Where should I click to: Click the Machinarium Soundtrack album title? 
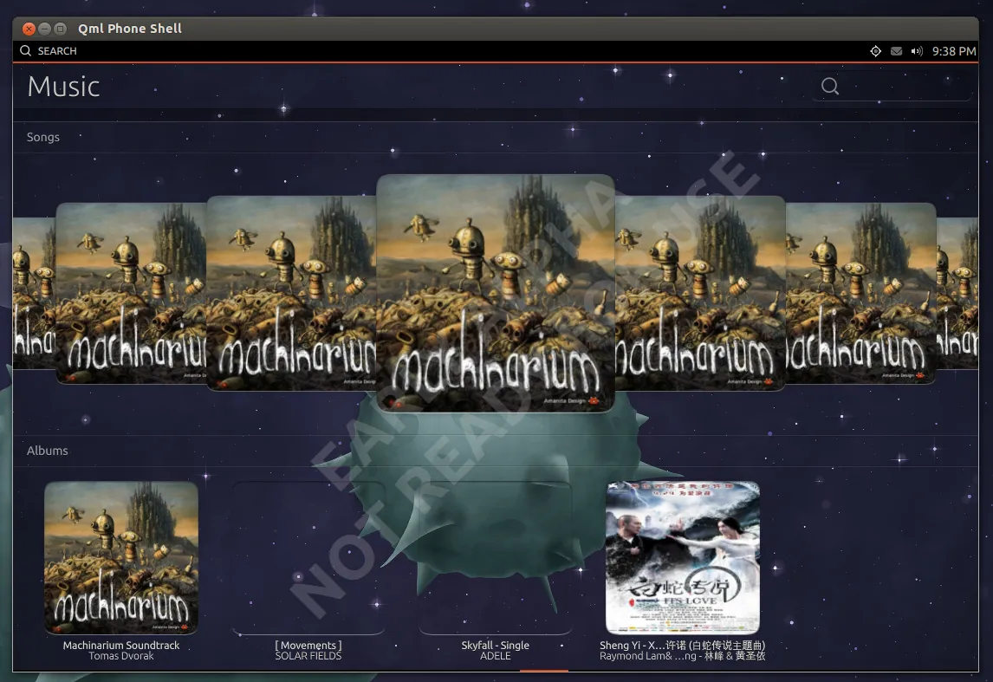121,646
